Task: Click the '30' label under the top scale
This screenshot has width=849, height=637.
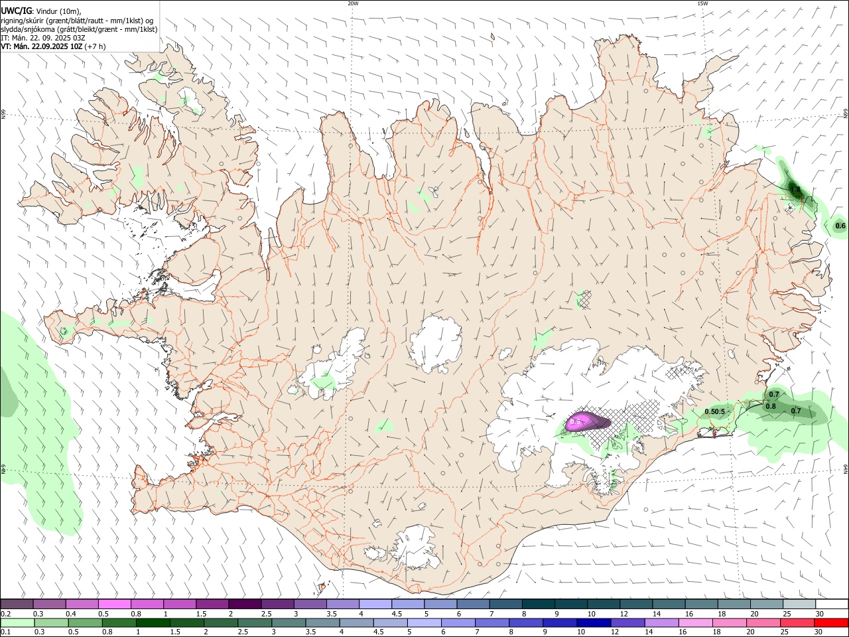Action: pos(820,614)
